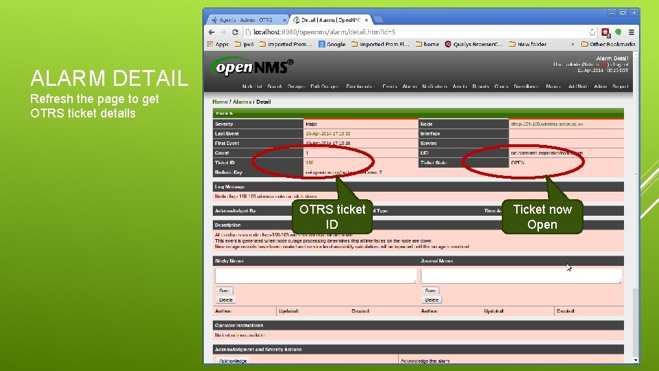This screenshot has height=371, width=659.
Task: Close the Agents - Admin - OTRS tab
Action: click(x=284, y=20)
